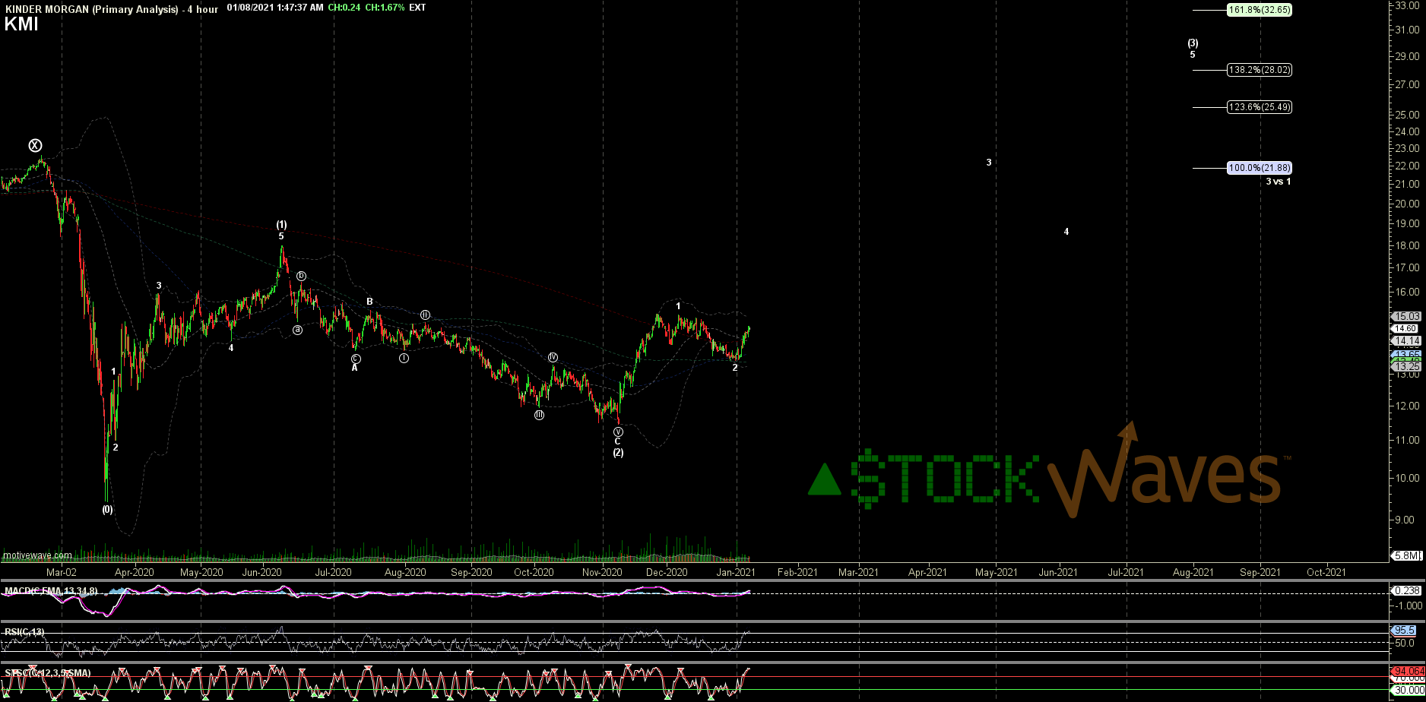This screenshot has height=702, width=1426.
Task: Open the motivewave.com link text
Action: [37, 555]
